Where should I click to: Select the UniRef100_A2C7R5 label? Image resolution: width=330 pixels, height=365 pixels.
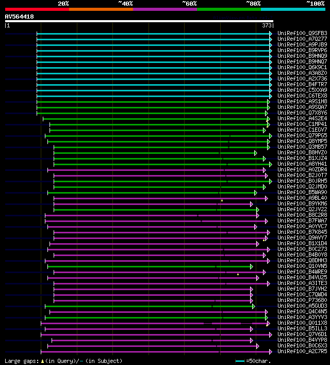tap(302, 351)
